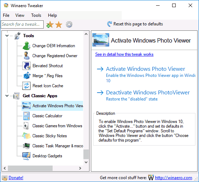Image resolution: width=199 pixels, height=182 pixels.
Task: Collapse the Get Classic Apps category
Action: (7, 96)
